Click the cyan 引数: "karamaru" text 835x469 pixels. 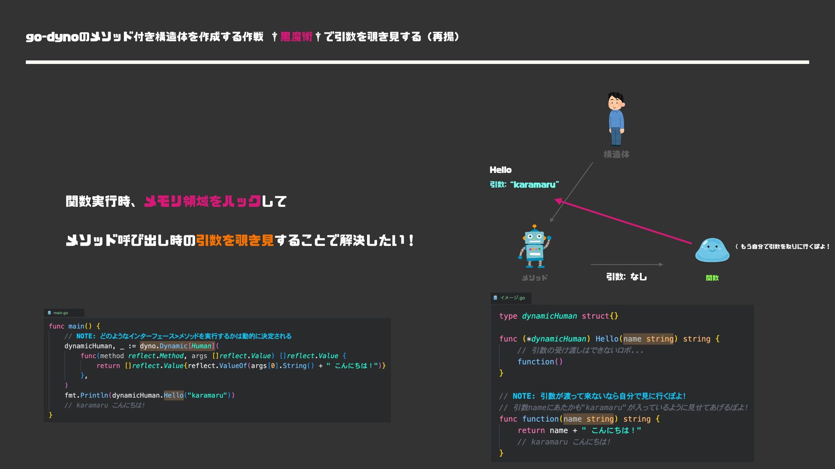[x=524, y=185]
